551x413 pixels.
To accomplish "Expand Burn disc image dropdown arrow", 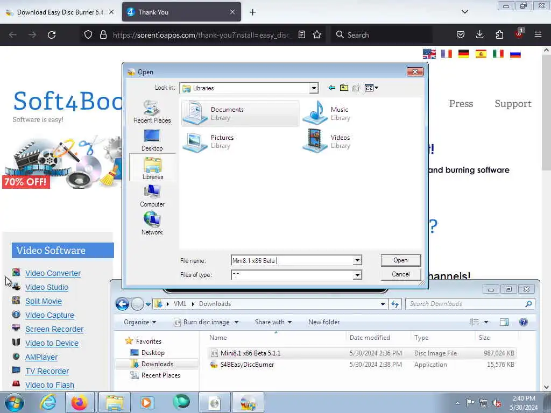I will click(237, 322).
